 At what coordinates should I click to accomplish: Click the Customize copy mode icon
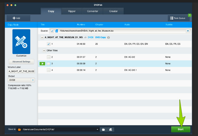[x=21, y=41]
